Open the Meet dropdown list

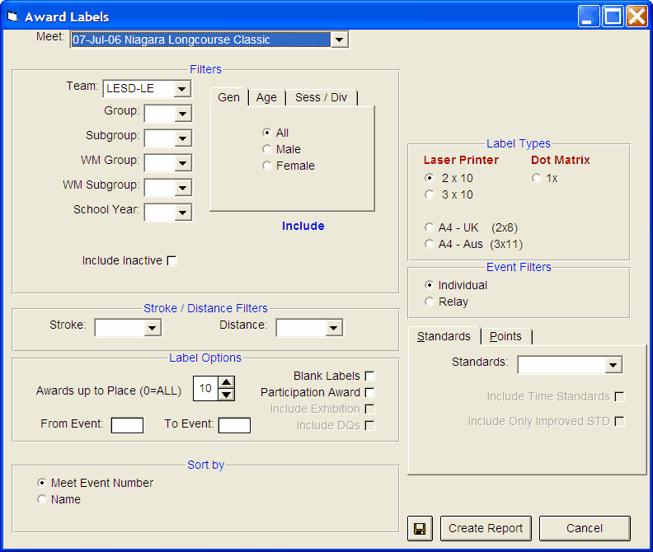click(x=339, y=40)
